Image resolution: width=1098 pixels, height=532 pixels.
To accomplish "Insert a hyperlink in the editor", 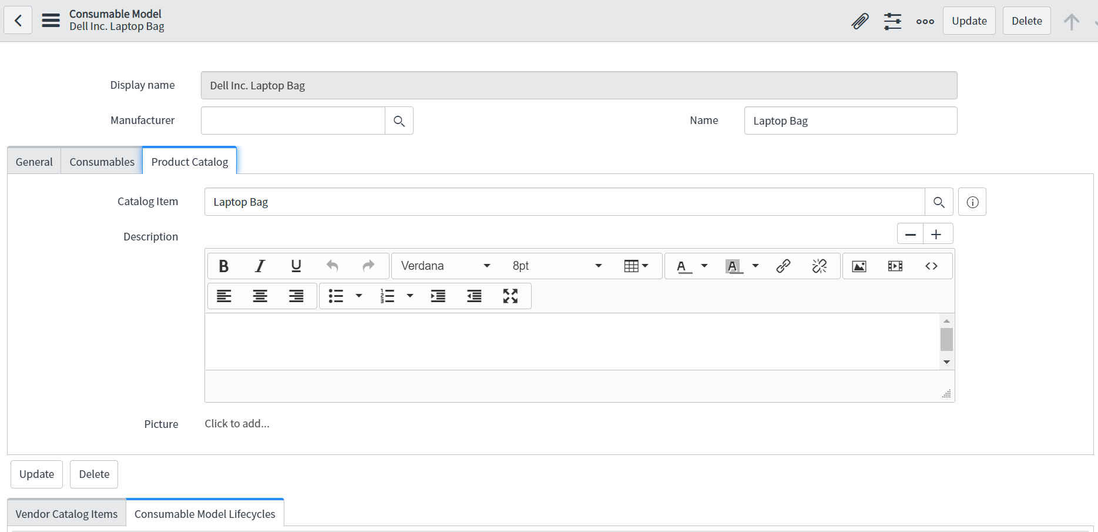I will pyautogui.click(x=783, y=266).
